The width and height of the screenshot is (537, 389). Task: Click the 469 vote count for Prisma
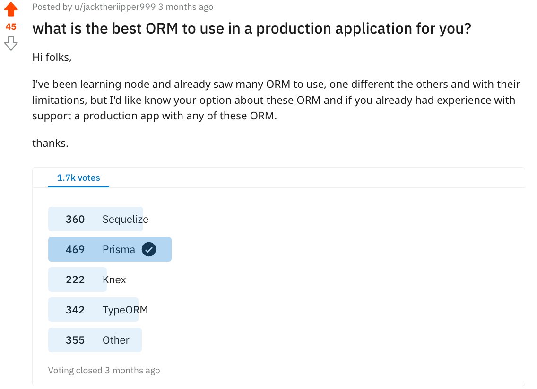coord(75,249)
